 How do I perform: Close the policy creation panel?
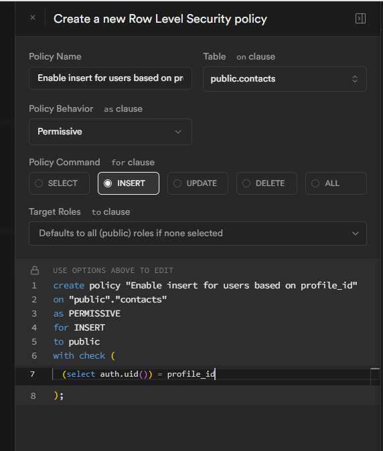pos(33,18)
